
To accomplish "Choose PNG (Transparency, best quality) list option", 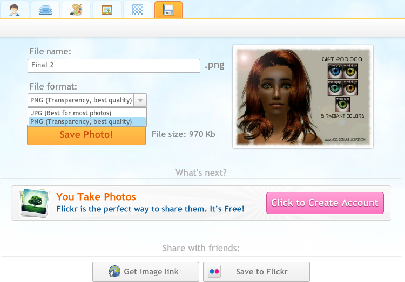I will coord(87,121).
